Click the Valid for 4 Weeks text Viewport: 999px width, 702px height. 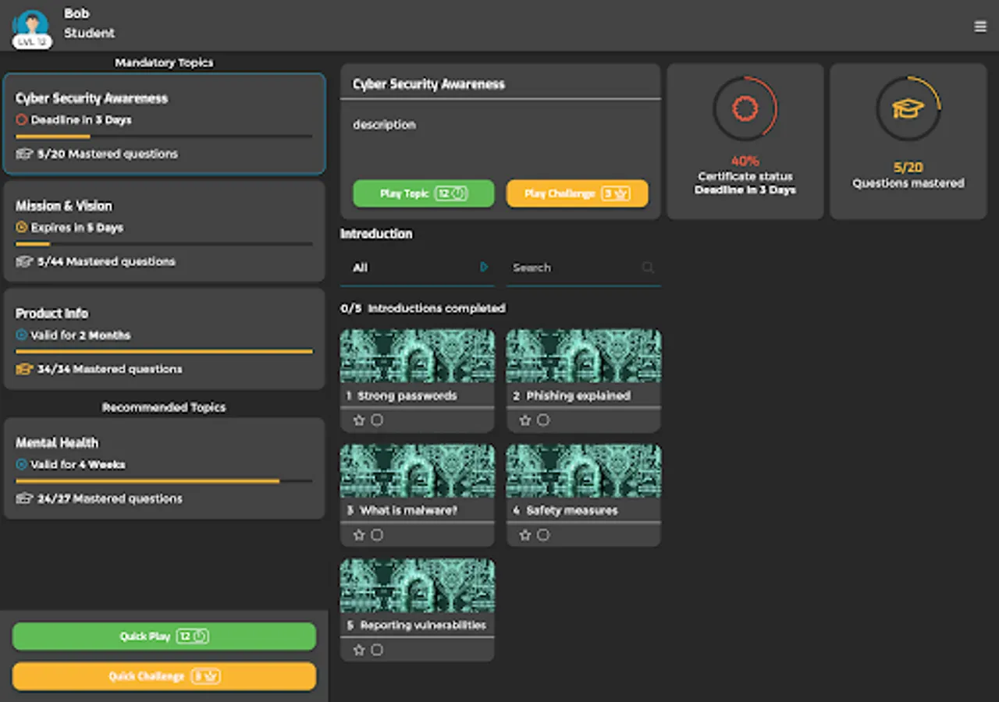78,465
